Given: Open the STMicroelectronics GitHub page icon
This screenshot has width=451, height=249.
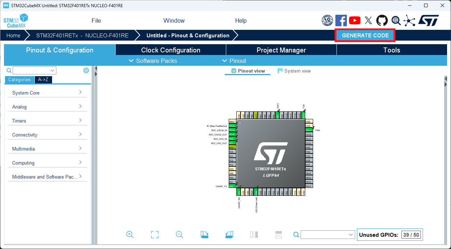Looking at the screenshot, I should (382, 20).
